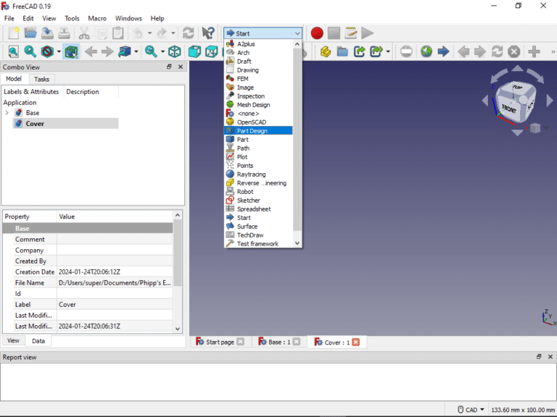Choose Spreadsheet workbench in the list
557x417 pixels.
(x=258, y=209)
